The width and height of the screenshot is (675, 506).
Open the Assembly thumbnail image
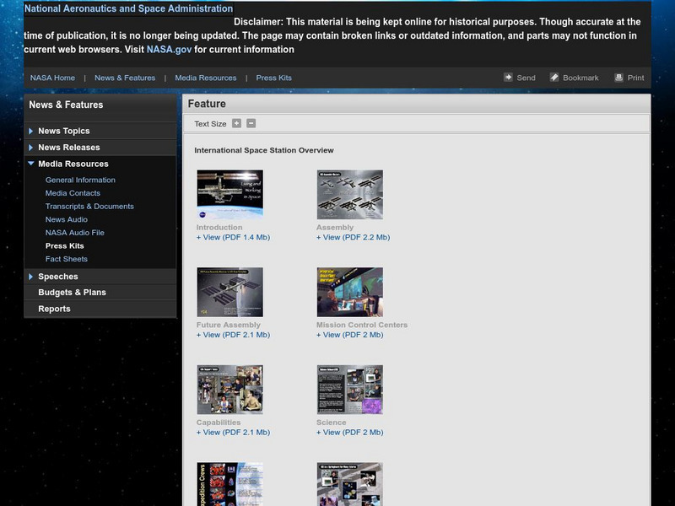tap(349, 195)
